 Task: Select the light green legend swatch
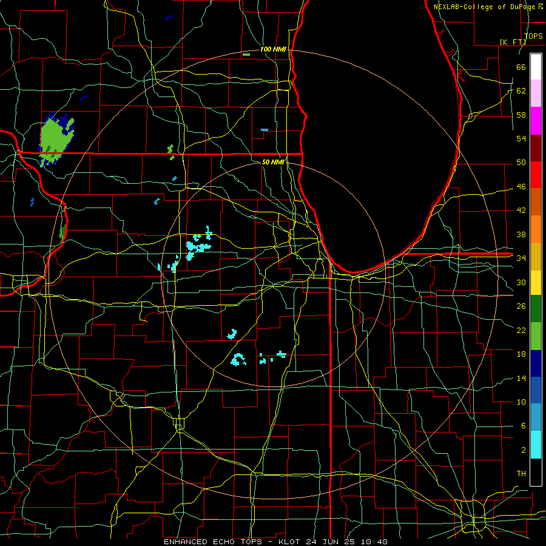pos(536,335)
